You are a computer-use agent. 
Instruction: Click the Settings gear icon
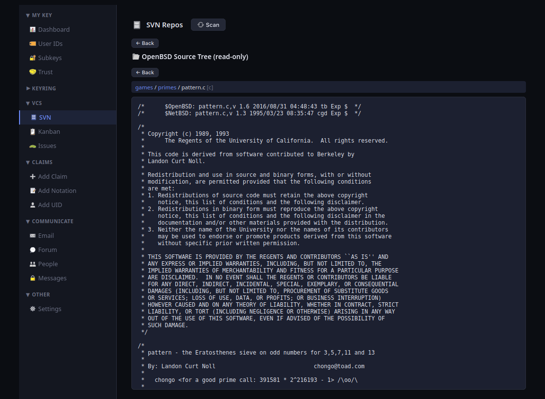coord(33,309)
